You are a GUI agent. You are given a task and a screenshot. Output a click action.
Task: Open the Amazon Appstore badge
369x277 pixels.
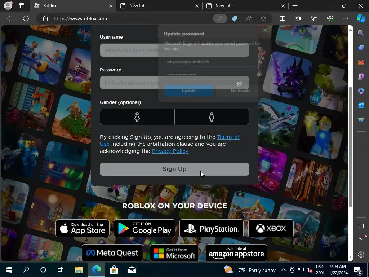pos(236,253)
